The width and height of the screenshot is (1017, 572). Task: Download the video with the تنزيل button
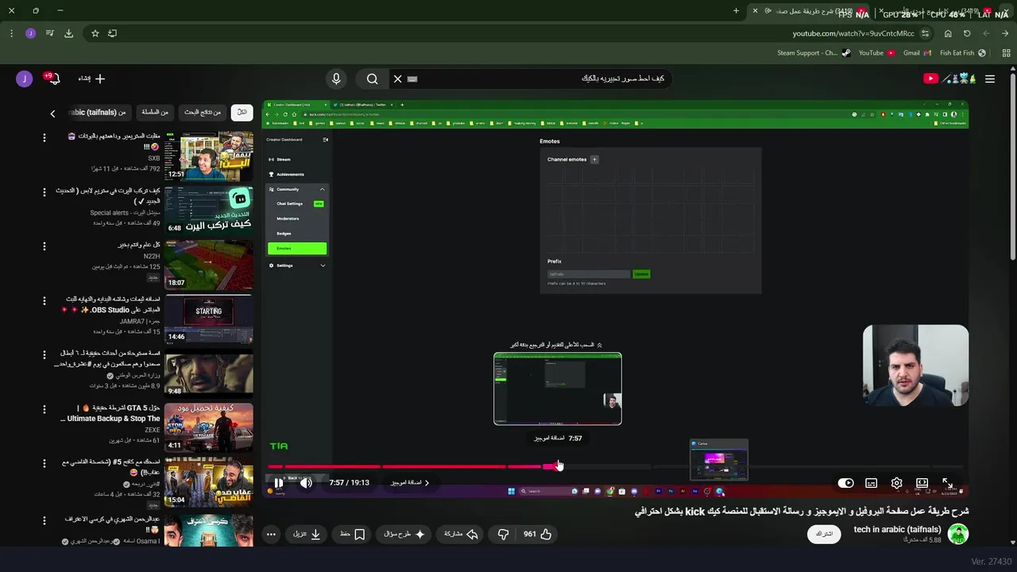click(307, 534)
